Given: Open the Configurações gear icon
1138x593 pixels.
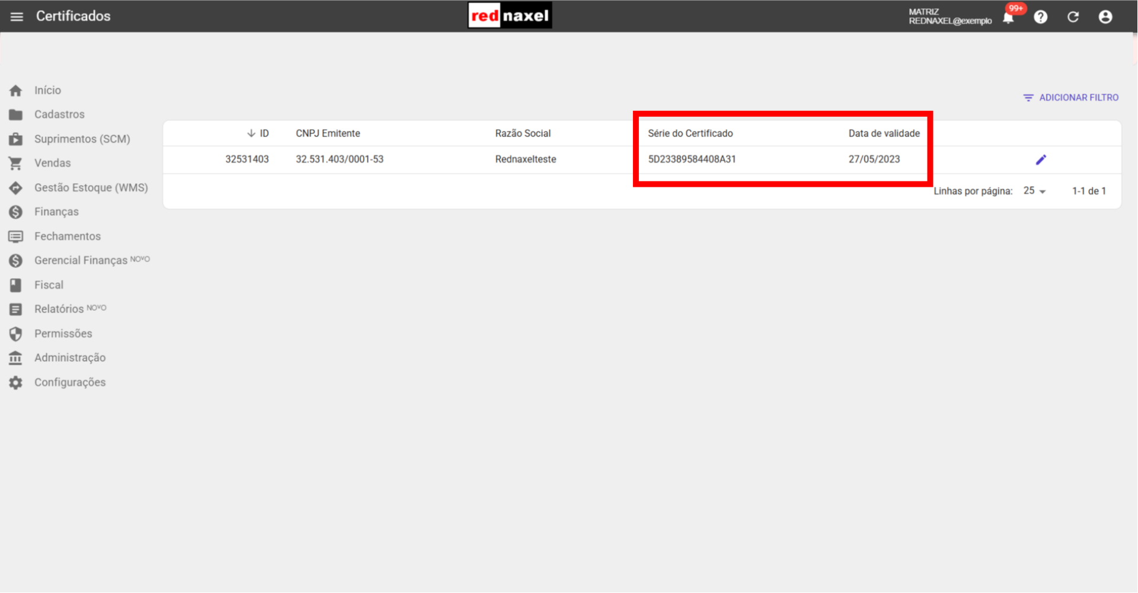Looking at the screenshot, I should [x=15, y=382].
